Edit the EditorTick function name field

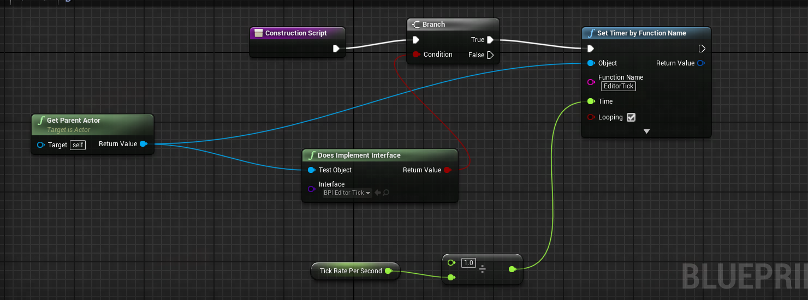click(x=619, y=86)
